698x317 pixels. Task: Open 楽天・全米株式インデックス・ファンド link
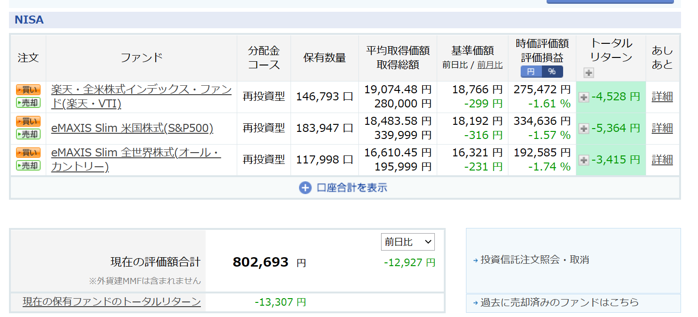point(141,97)
